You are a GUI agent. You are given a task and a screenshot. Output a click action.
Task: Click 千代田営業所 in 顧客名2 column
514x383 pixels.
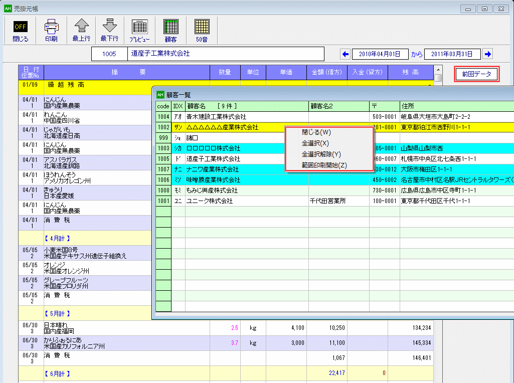click(328, 201)
